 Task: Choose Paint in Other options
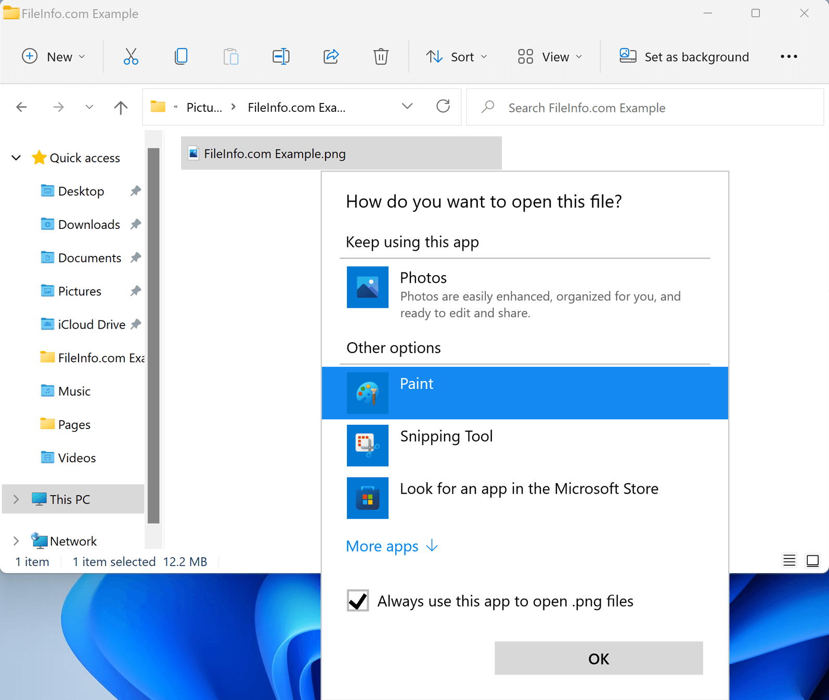525,393
